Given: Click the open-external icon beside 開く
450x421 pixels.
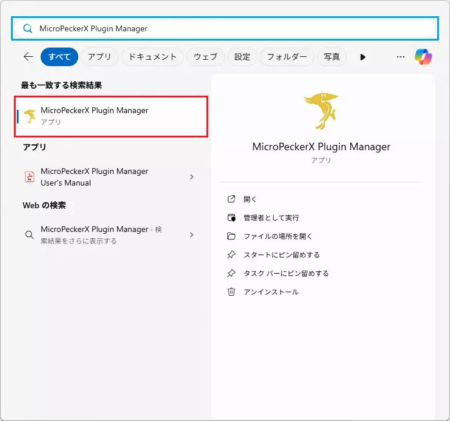Looking at the screenshot, I should click(x=231, y=199).
